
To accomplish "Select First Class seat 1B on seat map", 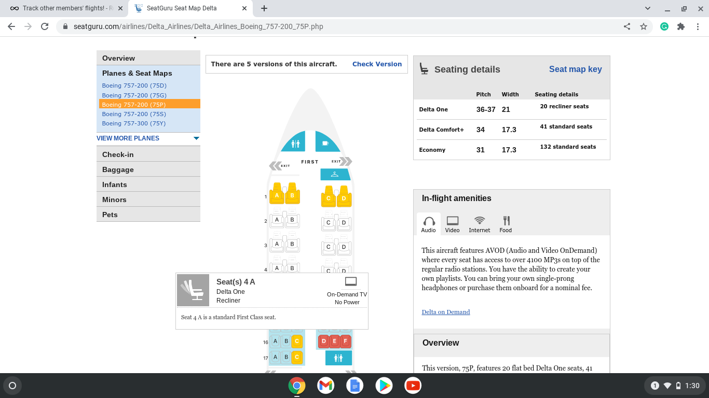I will (292, 194).
